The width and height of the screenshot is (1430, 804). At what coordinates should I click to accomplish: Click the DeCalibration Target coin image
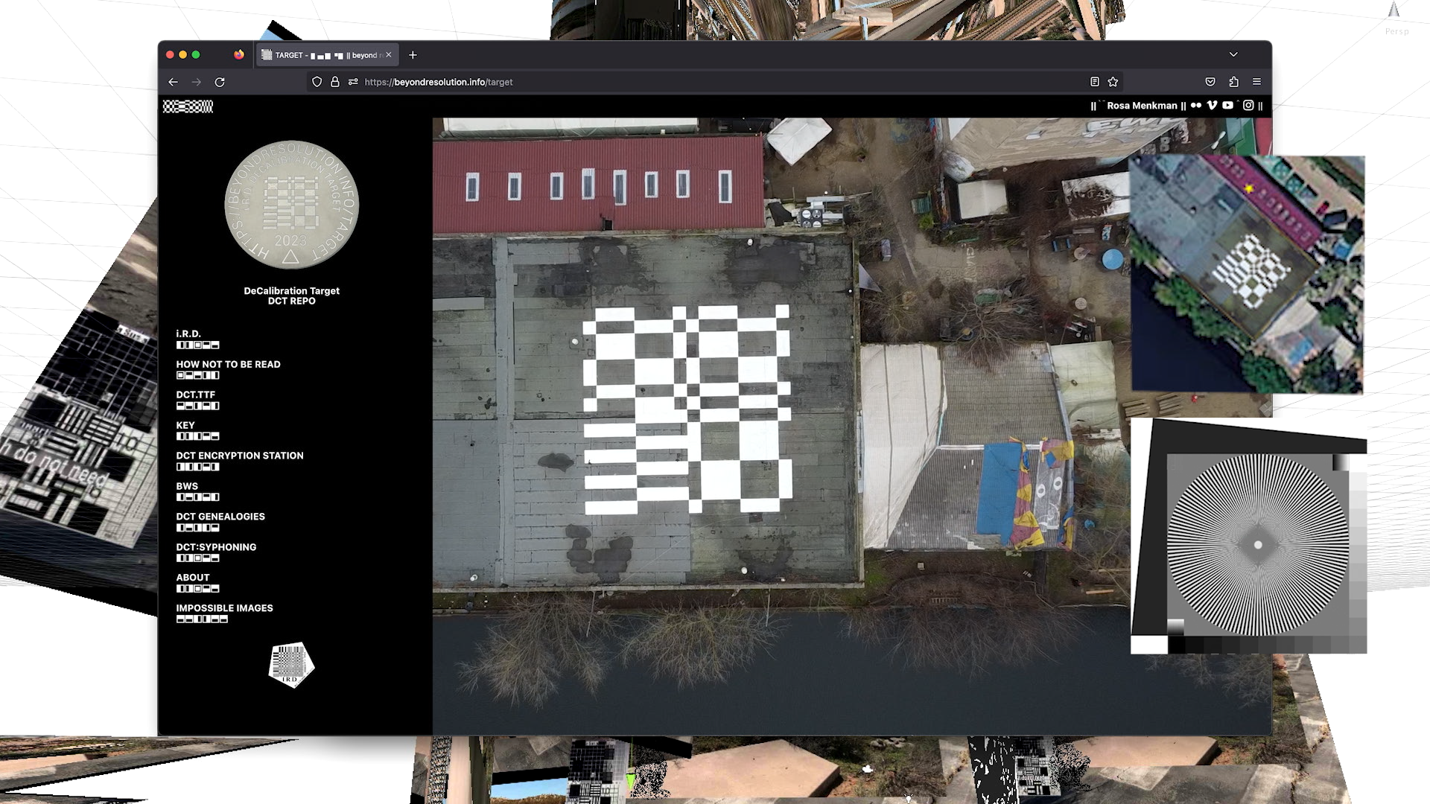point(291,205)
